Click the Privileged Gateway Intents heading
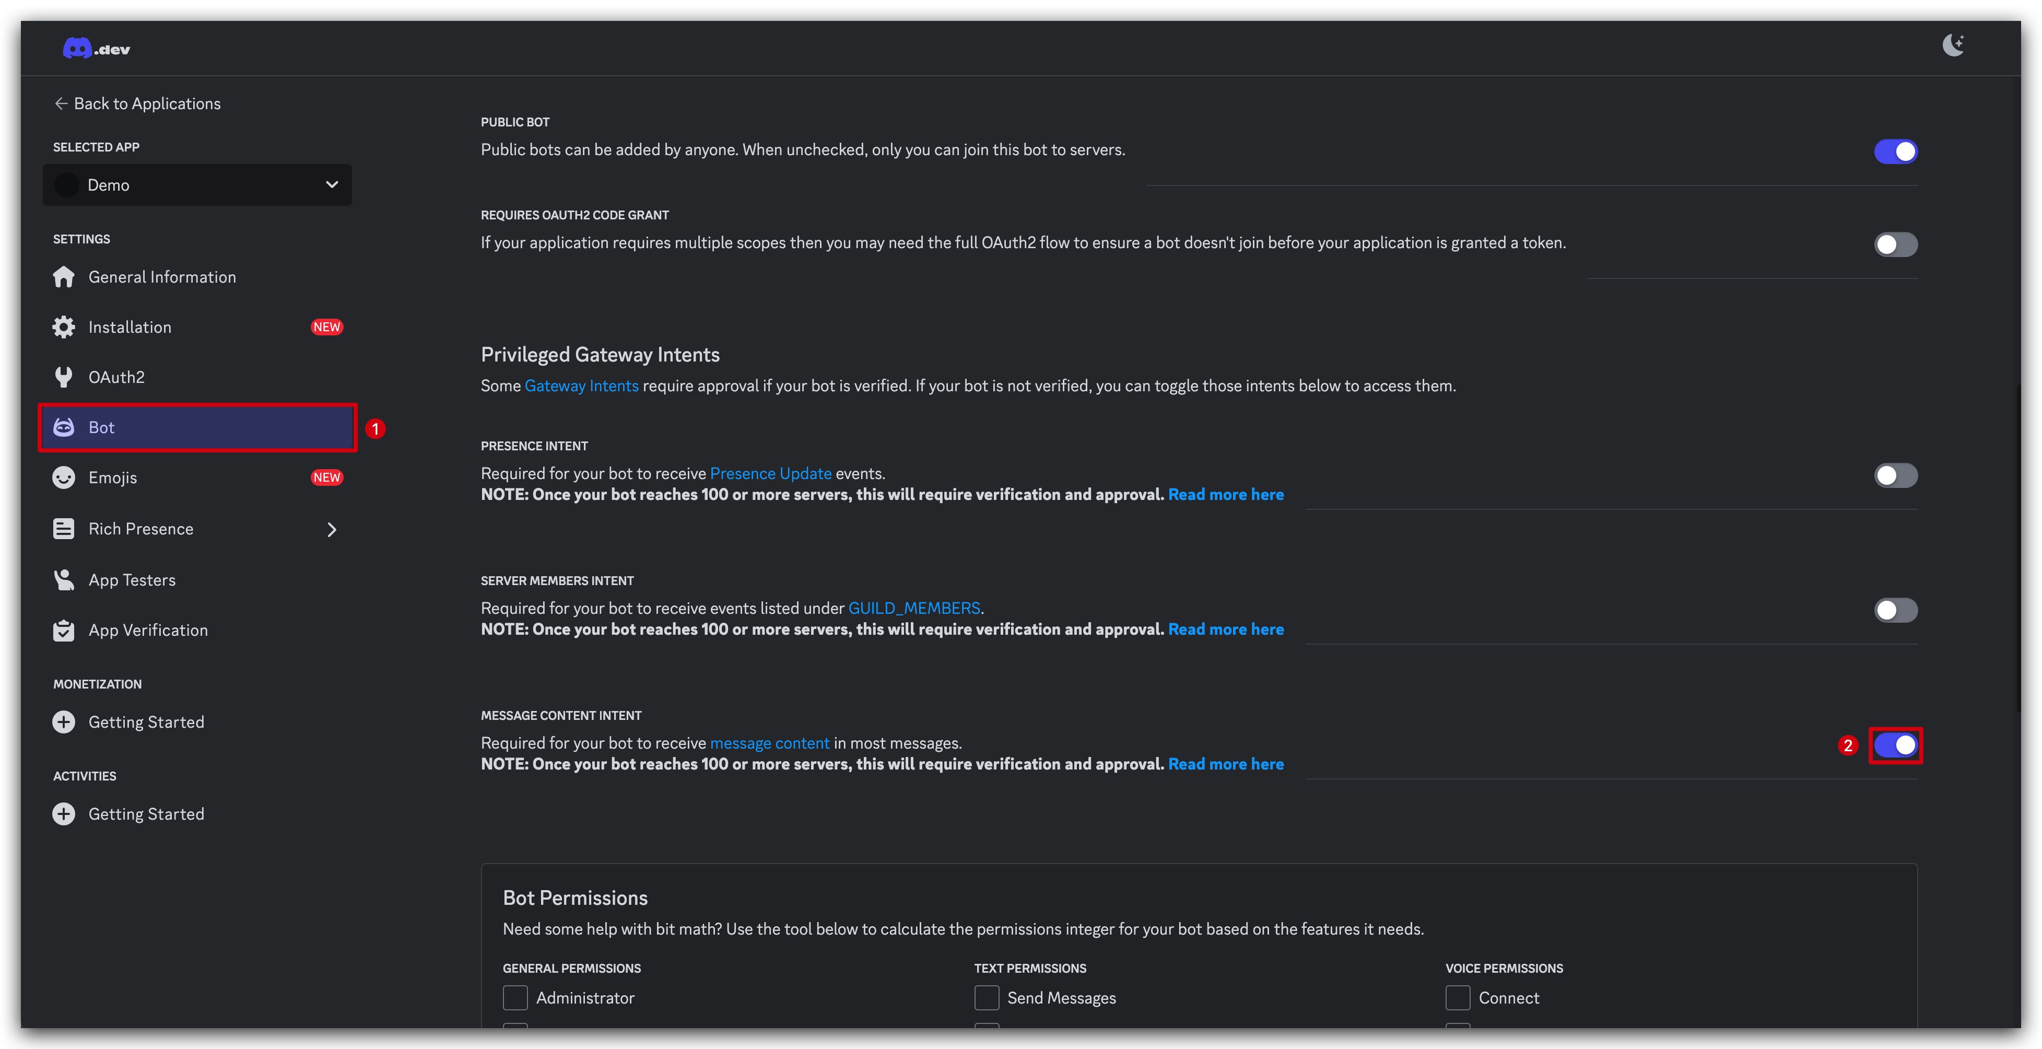The height and width of the screenshot is (1049, 2042). tap(600, 354)
